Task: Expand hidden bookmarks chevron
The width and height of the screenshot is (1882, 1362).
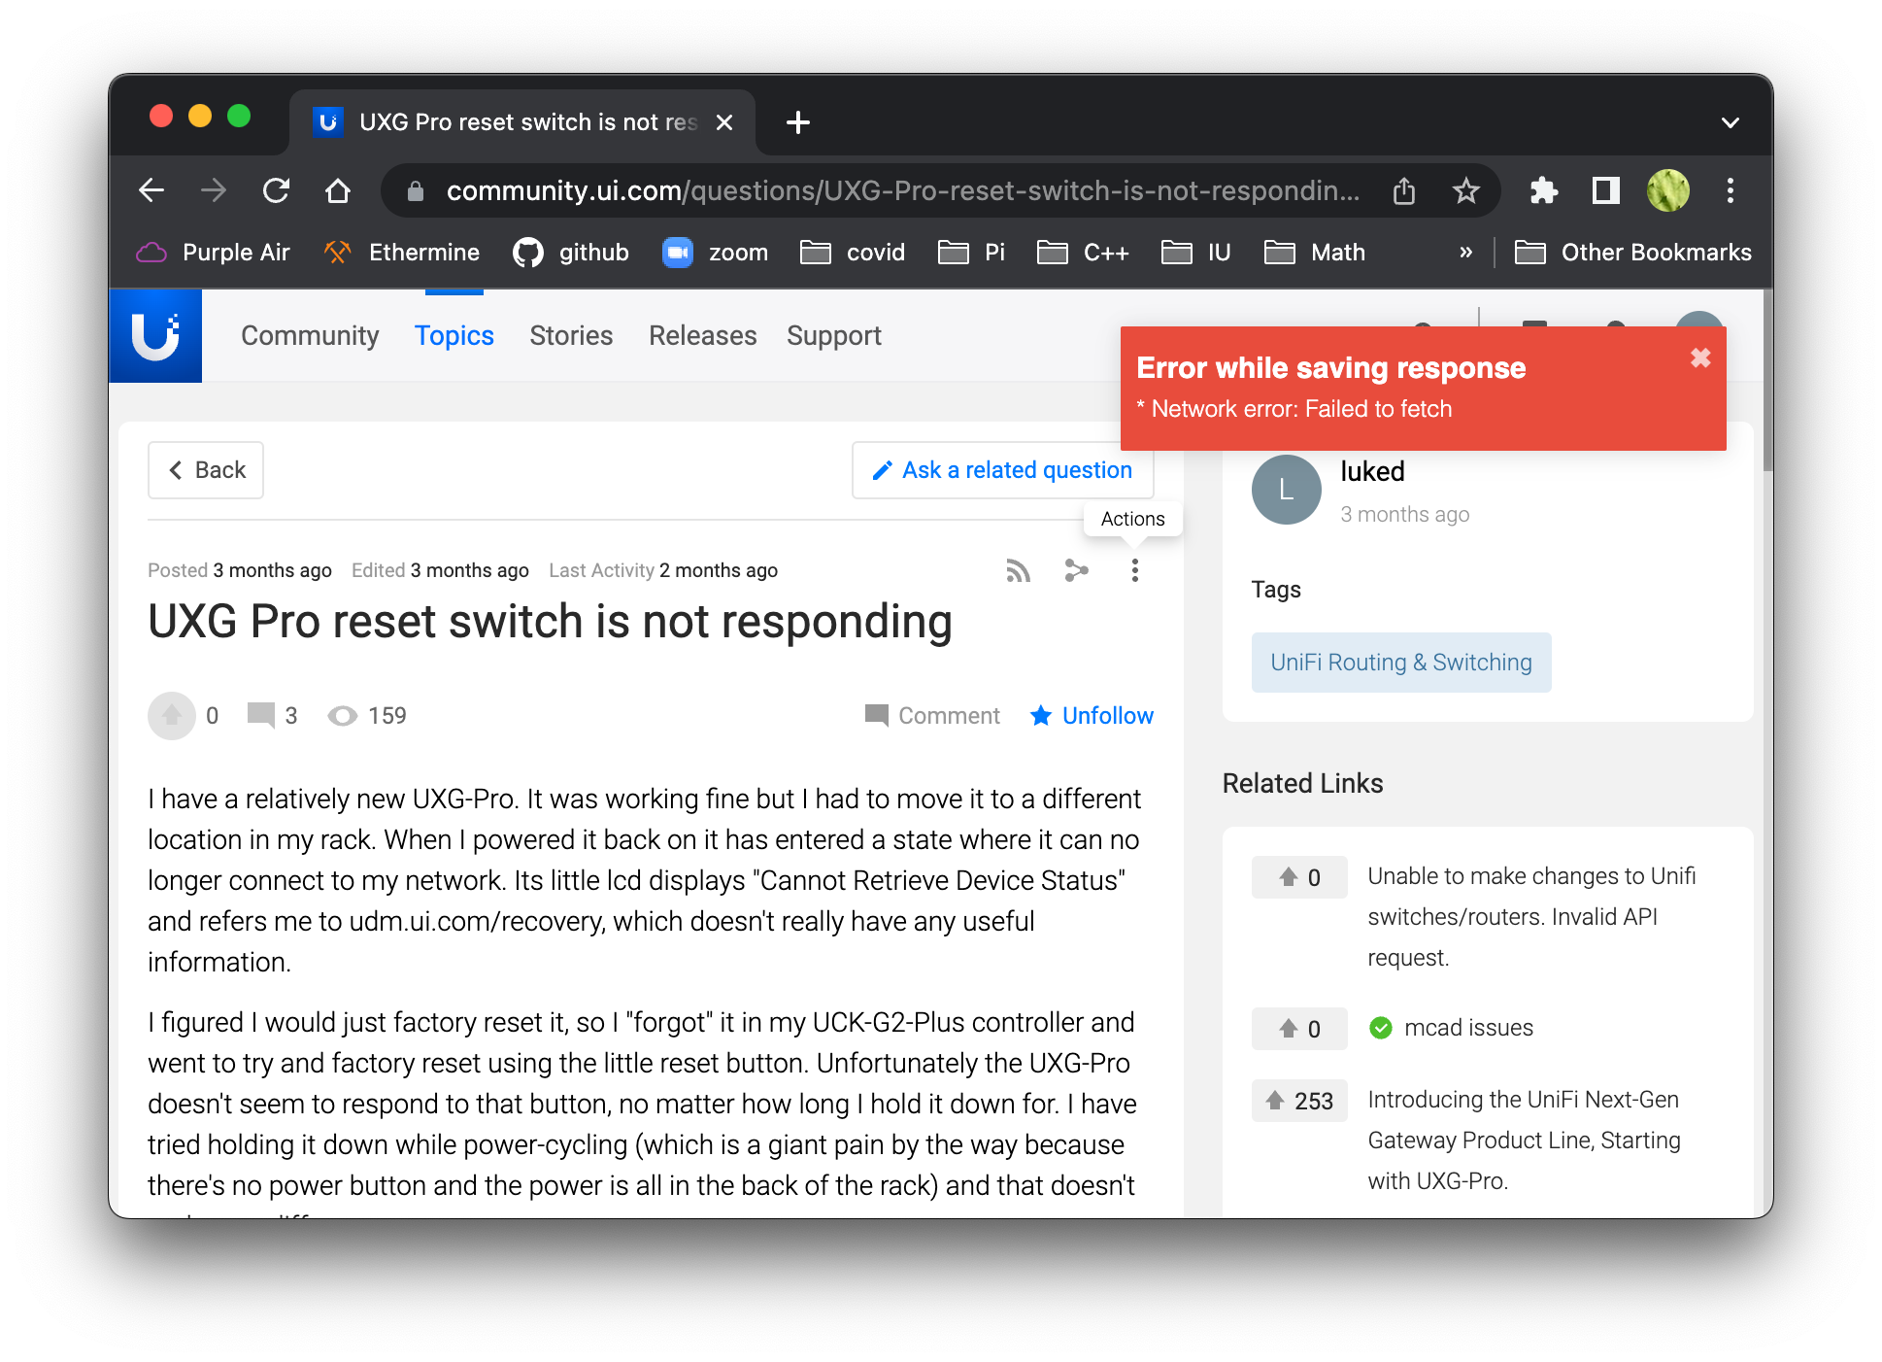Action: click(1465, 253)
